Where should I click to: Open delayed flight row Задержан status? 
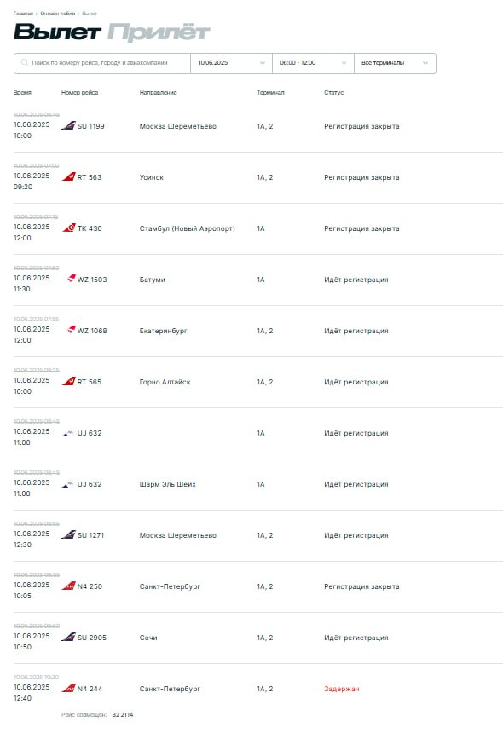click(x=341, y=689)
